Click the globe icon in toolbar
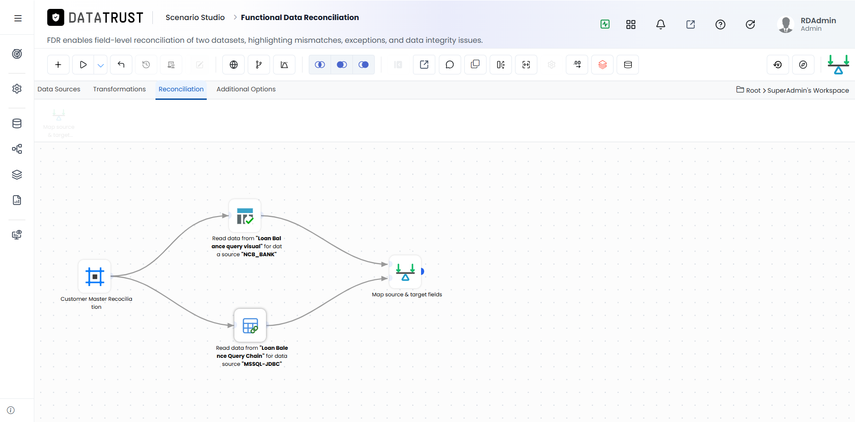The height and width of the screenshot is (422, 855). [x=233, y=65]
